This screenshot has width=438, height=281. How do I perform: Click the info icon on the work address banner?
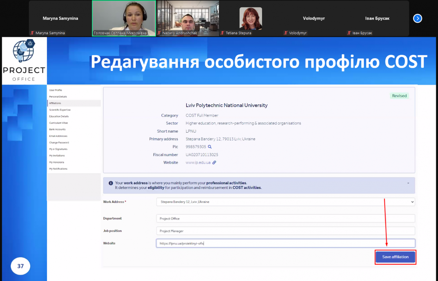111,183
